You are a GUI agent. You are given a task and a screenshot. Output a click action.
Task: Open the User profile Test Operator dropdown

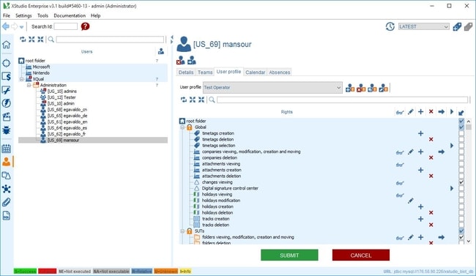click(272, 87)
